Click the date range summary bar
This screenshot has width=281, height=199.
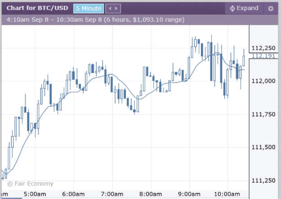point(140,20)
